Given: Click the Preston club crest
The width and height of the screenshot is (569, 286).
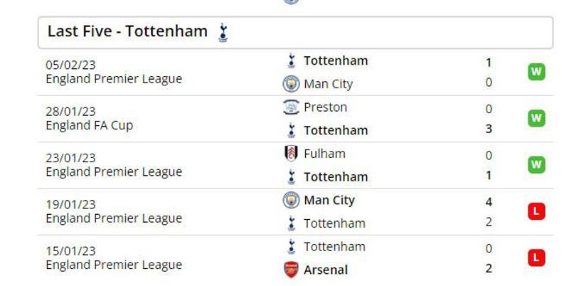Looking at the screenshot, I should [291, 107].
